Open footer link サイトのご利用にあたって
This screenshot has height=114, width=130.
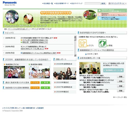12,108
